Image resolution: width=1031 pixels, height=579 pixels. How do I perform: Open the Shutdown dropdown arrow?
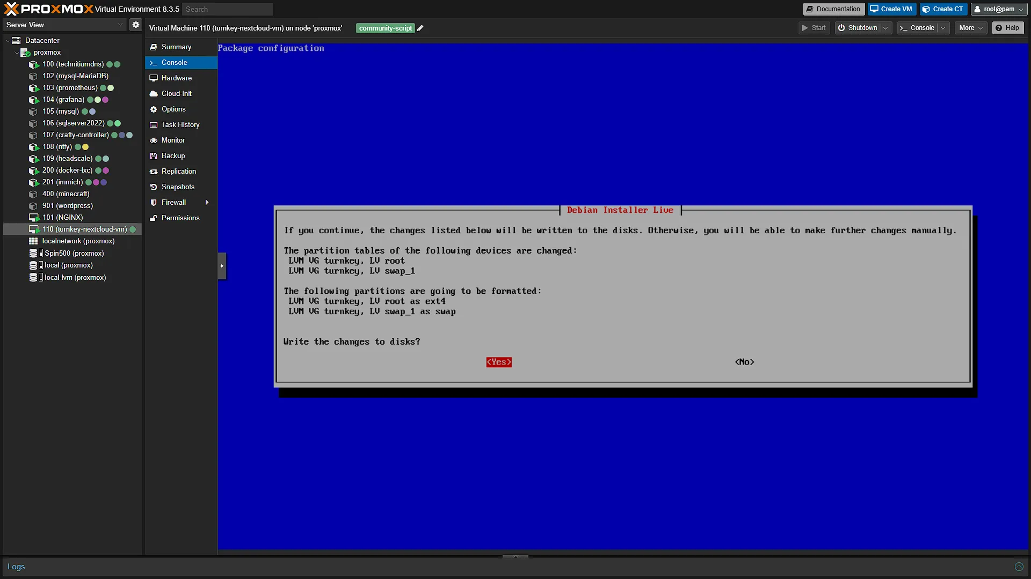point(885,28)
